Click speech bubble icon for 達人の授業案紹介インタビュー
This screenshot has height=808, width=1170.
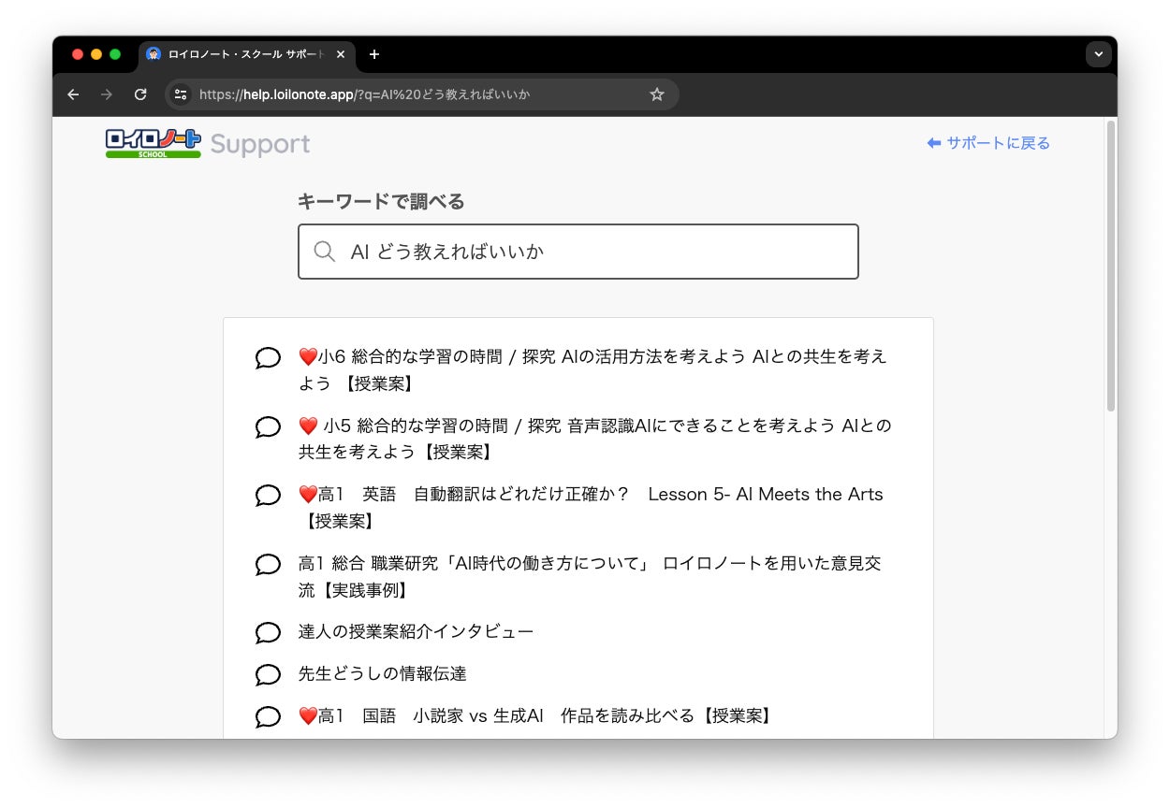pyautogui.click(x=268, y=633)
